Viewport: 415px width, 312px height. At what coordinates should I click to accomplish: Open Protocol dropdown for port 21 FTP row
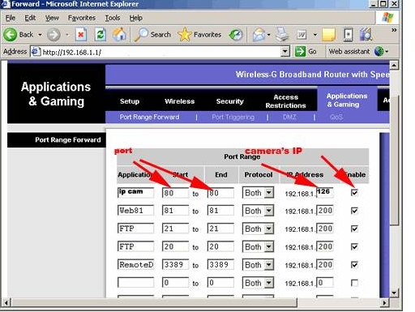[258, 229]
